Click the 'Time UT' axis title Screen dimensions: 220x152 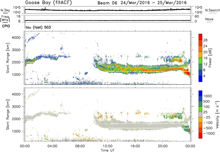pos(108,150)
